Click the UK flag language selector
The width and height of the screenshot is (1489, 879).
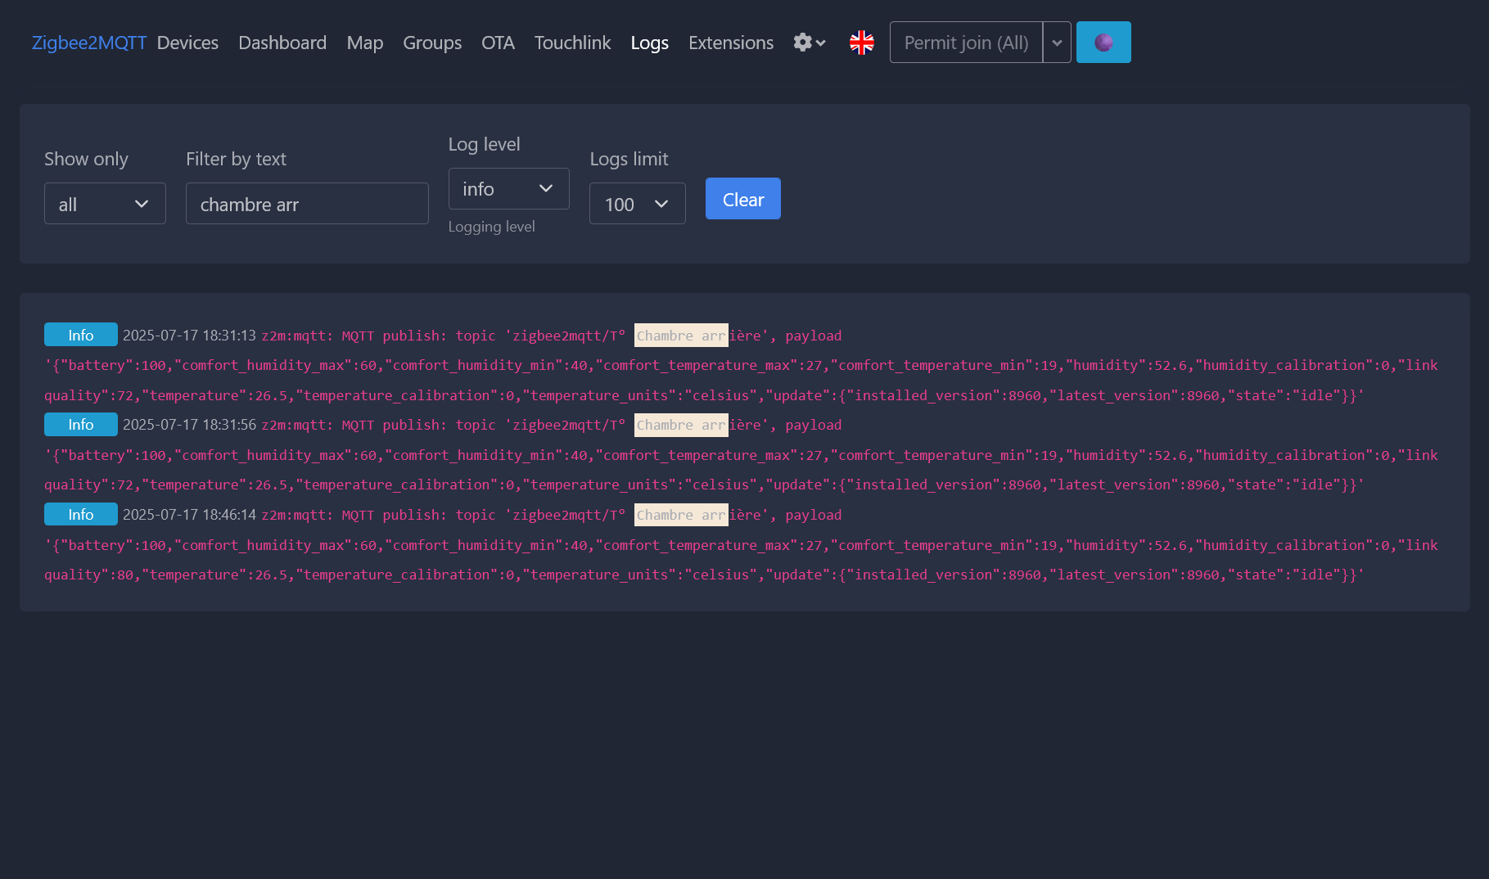[861, 43]
